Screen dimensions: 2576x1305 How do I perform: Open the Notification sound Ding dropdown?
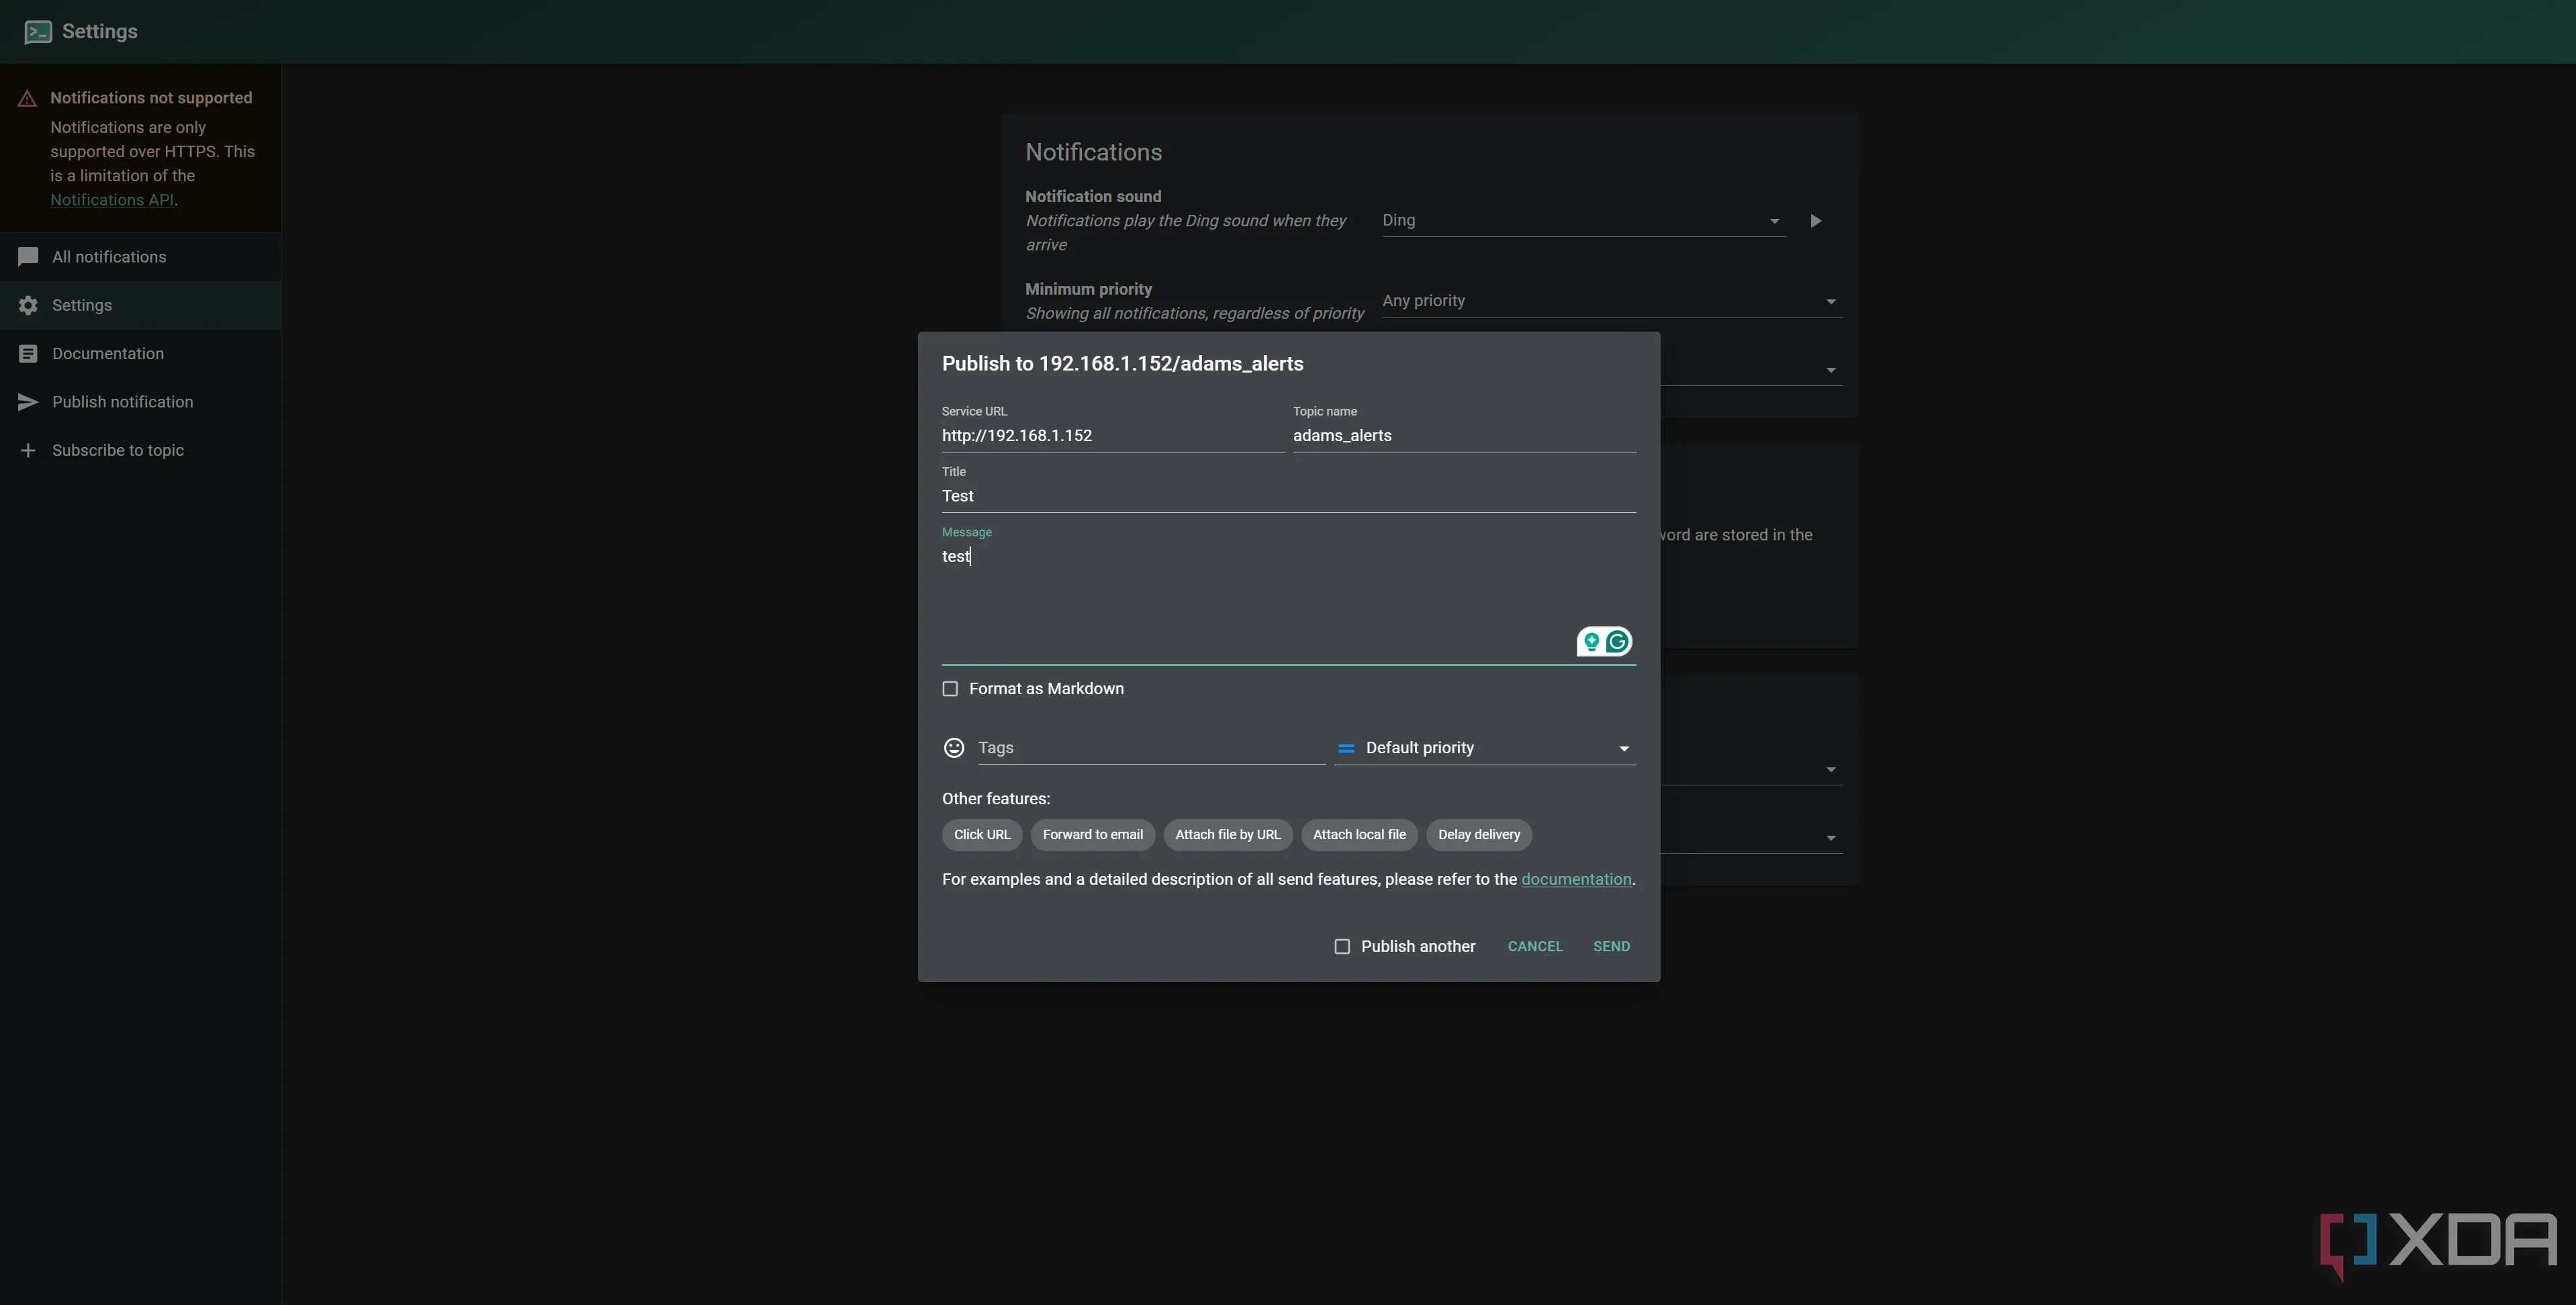pos(1583,221)
